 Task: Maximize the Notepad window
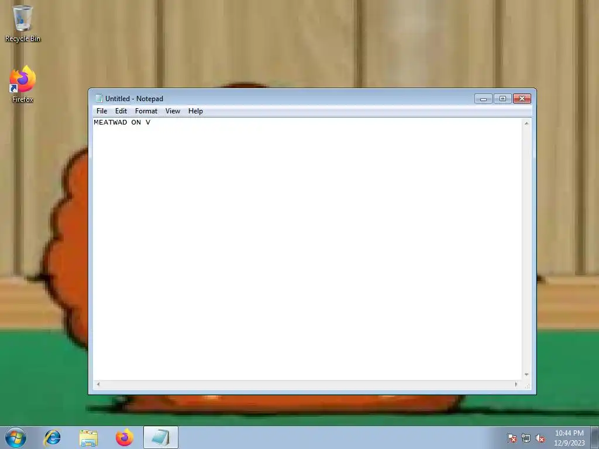tap(502, 99)
